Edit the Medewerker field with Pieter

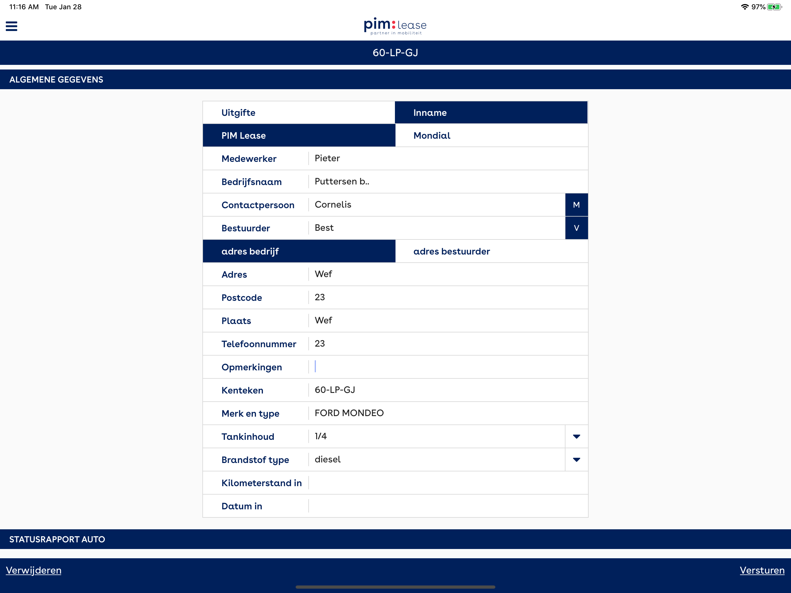[x=448, y=158]
